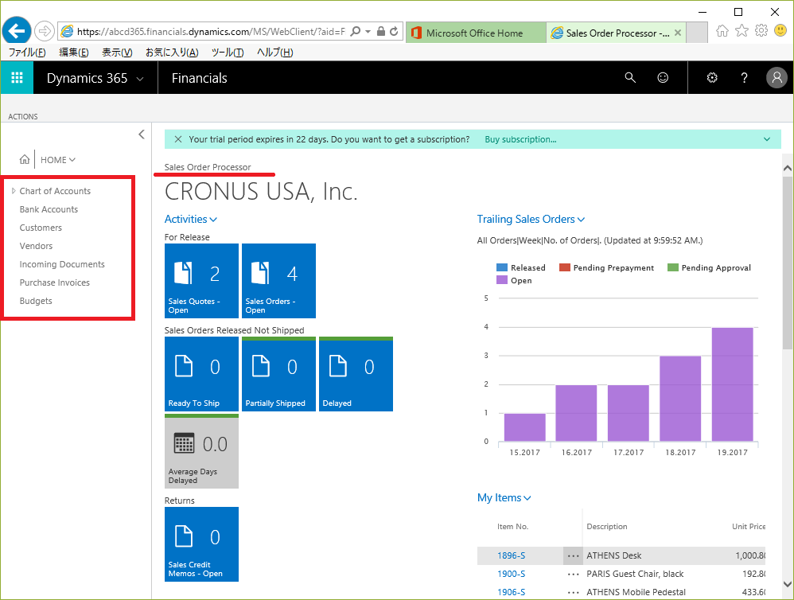Open the 表示(V) menu
Viewport: 794px width, 600px height.
[x=117, y=53]
